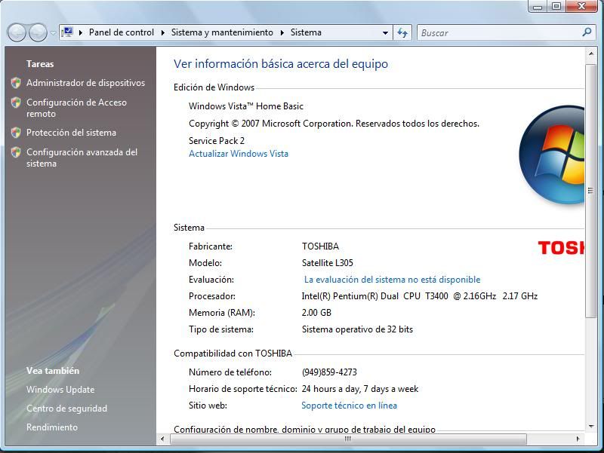Click the (949)859-4273 phone number
Viewport: 604px width, 453px height.
pyautogui.click(x=329, y=372)
